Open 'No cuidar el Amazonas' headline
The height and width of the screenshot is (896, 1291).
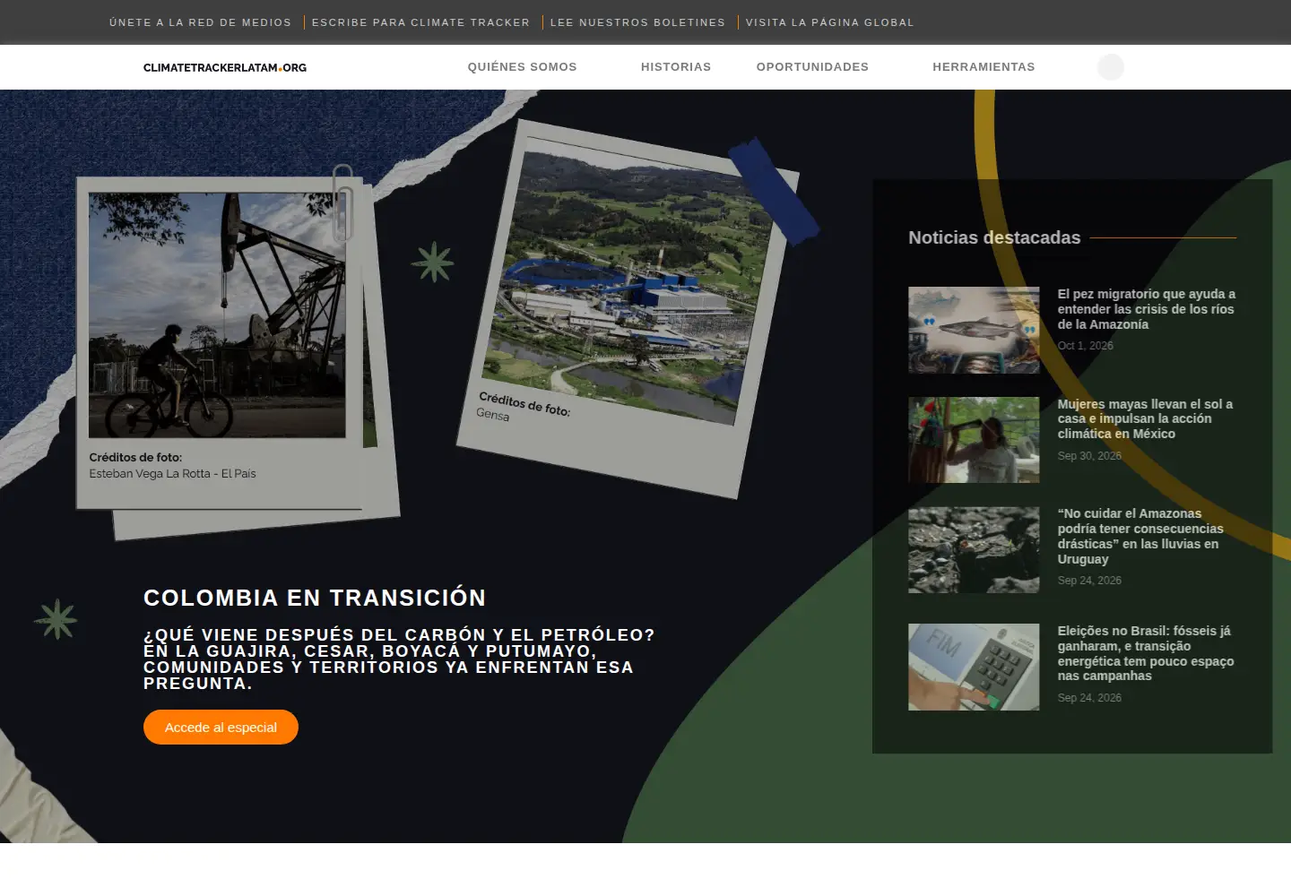(x=1140, y=536)
